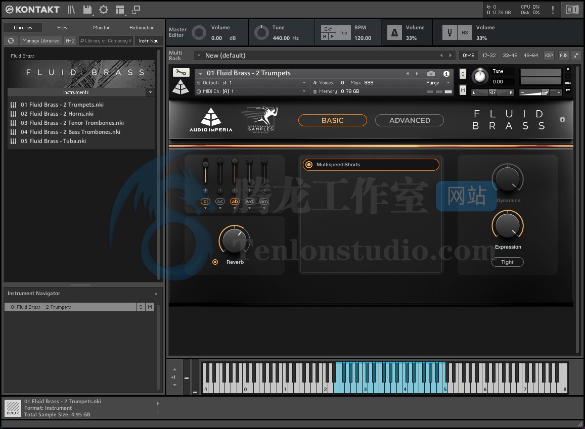Click the rack minimize arrows icon

(576, 56)
